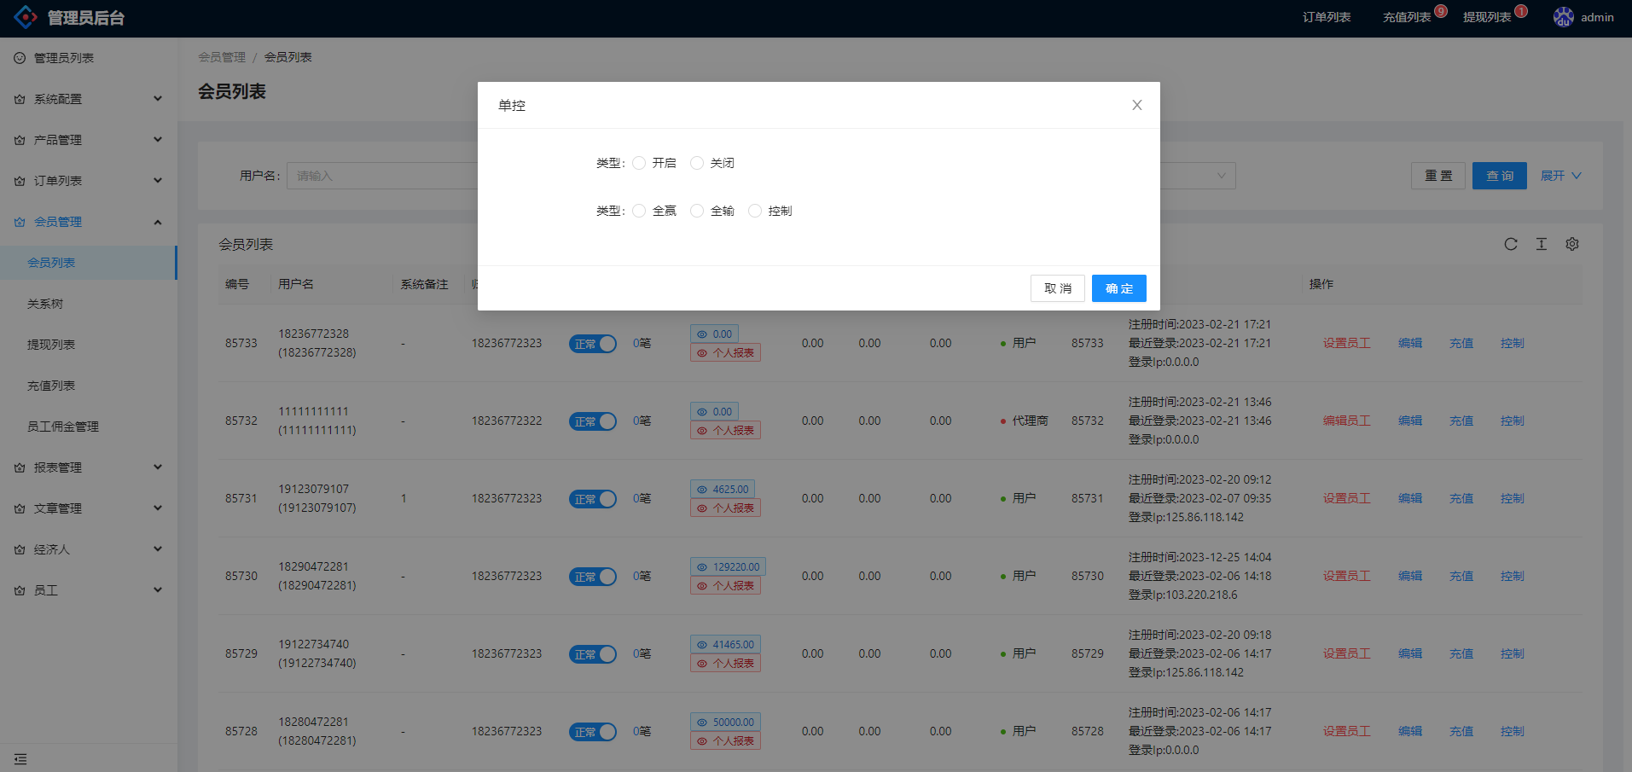Click the 管理员列表 sidebar icon
1632x772 pixels.
coord(19,57)
